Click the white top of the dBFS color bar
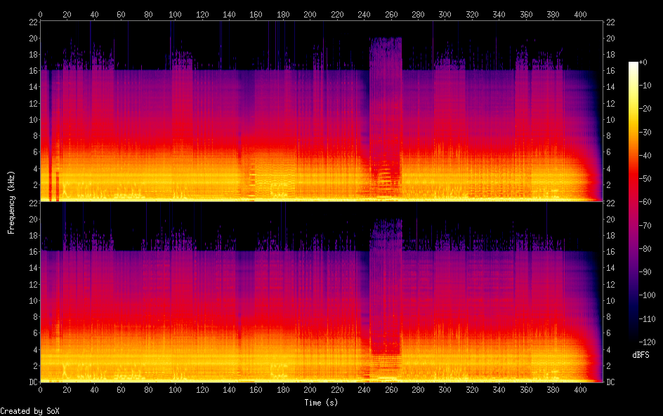663x416 pixels. click(634, 65)
